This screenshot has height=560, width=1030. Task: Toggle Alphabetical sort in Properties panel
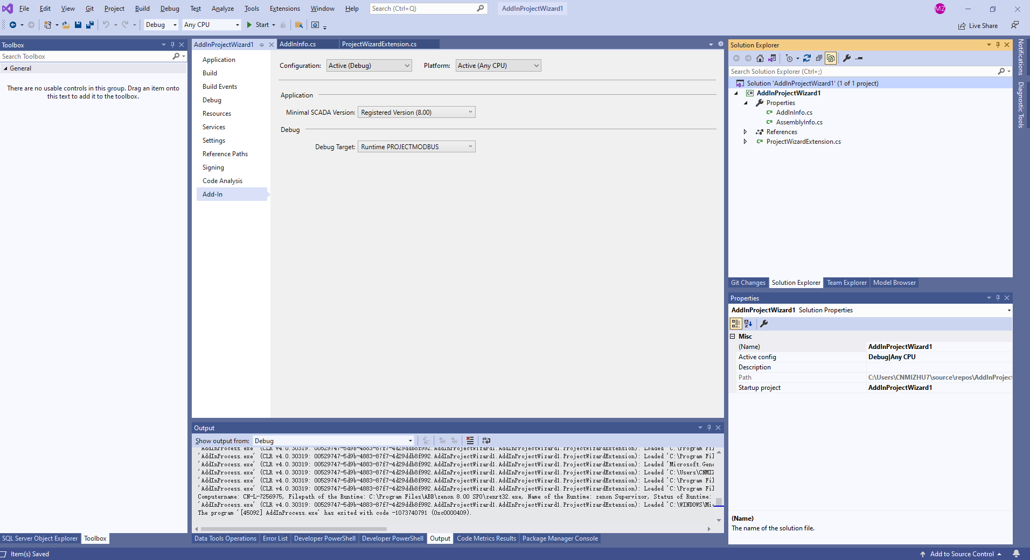pyautogui.click(x=748, y=324)
